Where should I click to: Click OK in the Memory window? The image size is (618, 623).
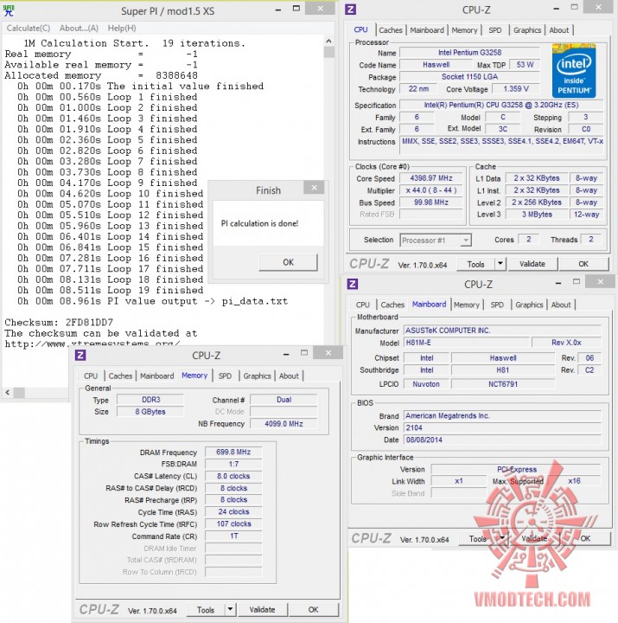[x=313, y=610]
